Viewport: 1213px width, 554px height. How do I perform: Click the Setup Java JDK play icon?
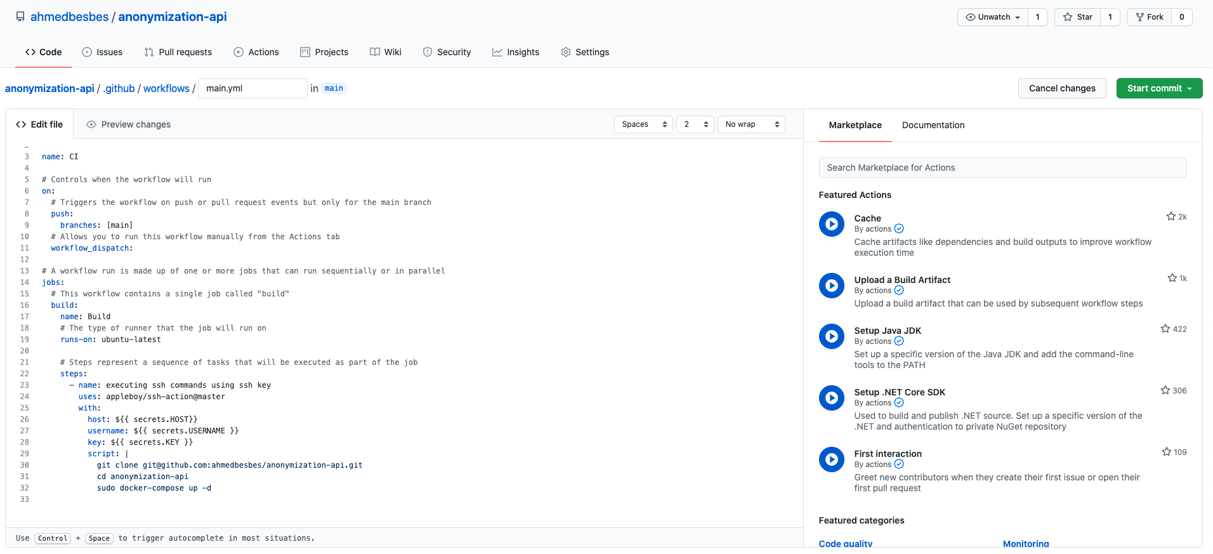pos(831,336)
